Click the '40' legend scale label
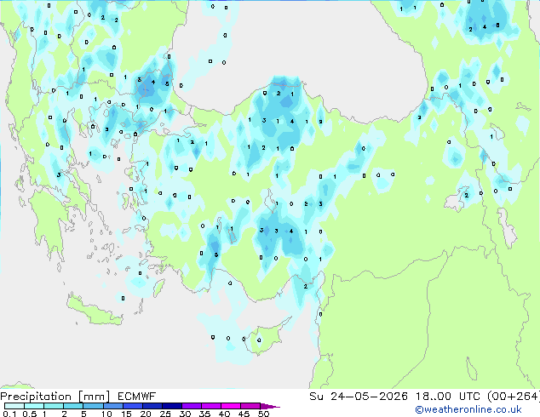Screen dimensions: 540x417 (224, 414)
